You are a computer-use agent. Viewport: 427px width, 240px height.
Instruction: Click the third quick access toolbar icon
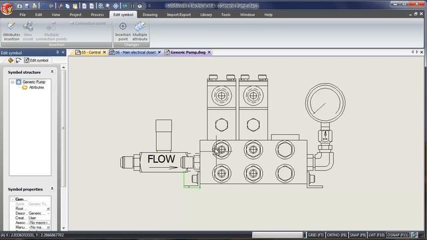pos(35,6)
